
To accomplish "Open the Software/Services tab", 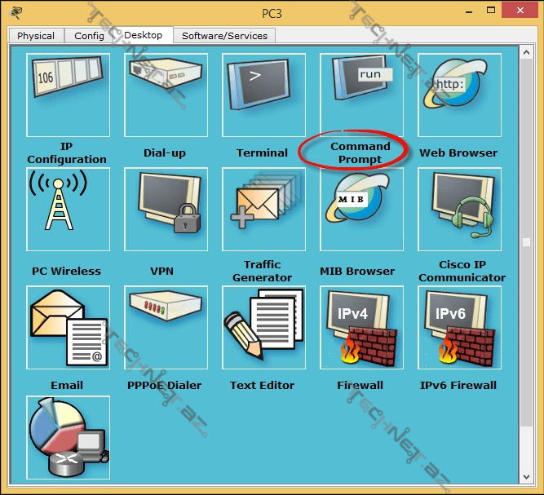I will (224, 36).
